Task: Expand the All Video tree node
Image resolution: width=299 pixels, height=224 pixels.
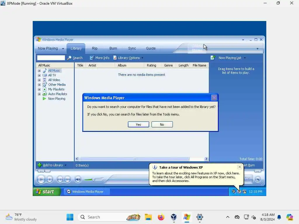Action: click(39, 80)
